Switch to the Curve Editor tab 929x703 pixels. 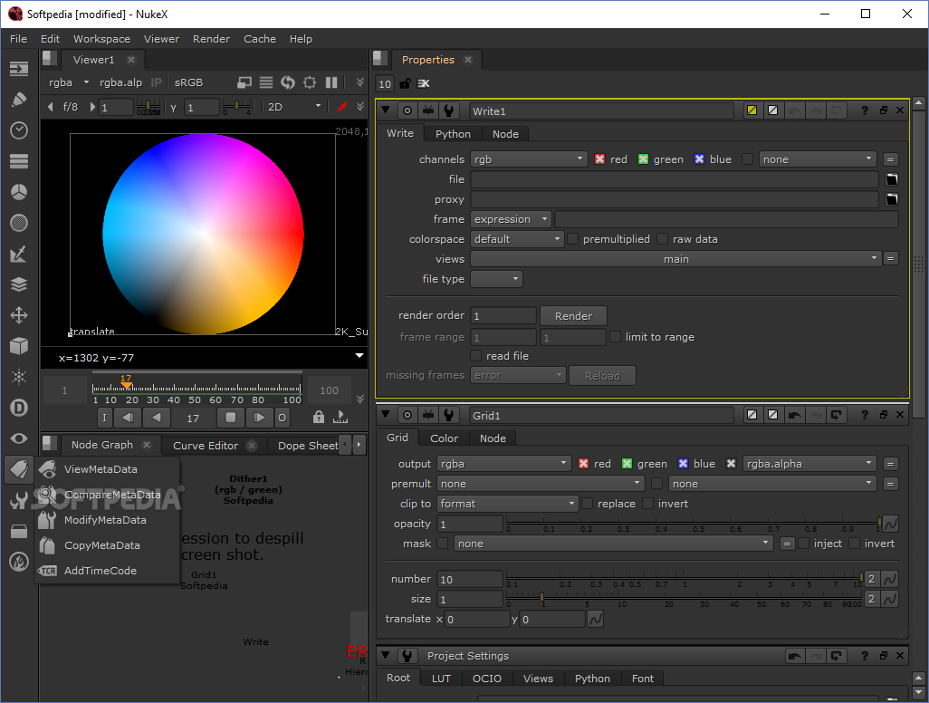205,446
